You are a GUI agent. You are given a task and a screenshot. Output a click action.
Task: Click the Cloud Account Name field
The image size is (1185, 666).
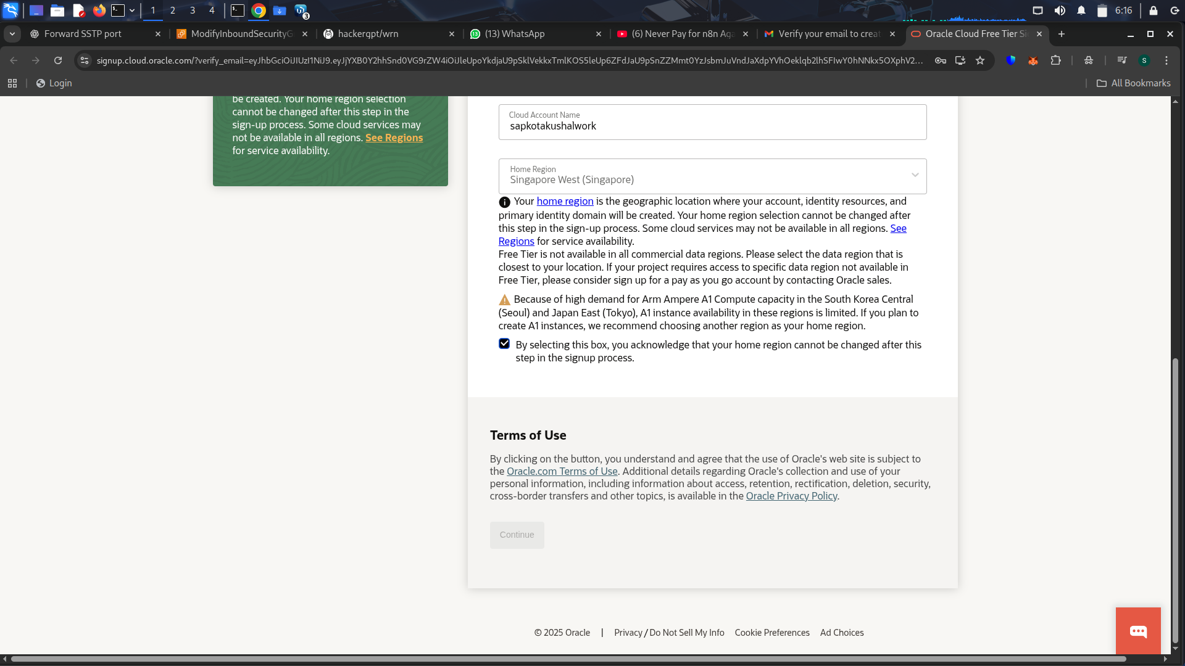tap(712, 126)
